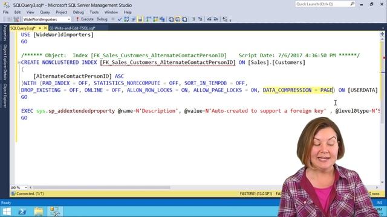Image resolution: width=387 pixels, height=217 pixels.
Task: Click highlighted 'DATA_COMPRESSION = PAGE' text
Action: coord(298,90)
